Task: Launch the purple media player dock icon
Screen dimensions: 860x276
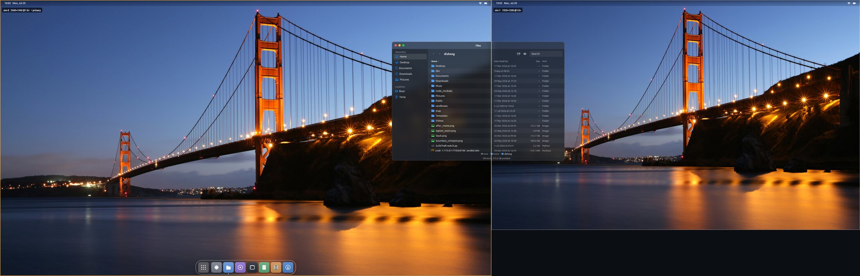Action: point(240,267)
